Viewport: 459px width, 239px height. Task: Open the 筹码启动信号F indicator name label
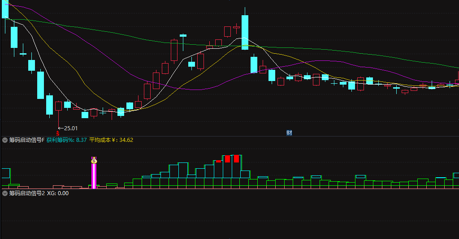pyautogui.click(x=26, y=140)
